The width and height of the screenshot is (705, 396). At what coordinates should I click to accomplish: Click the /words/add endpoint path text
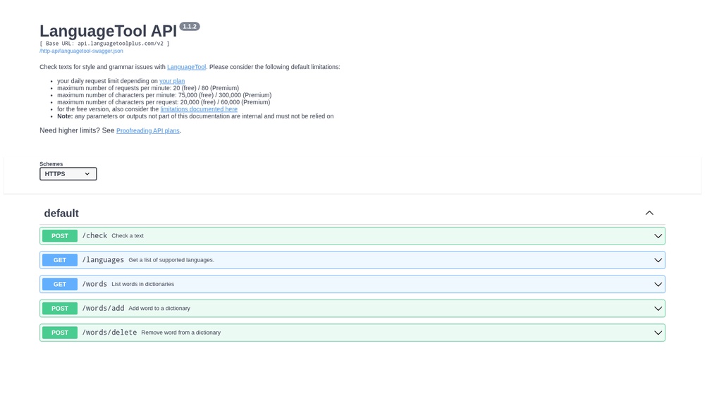(x=103, y=309)
